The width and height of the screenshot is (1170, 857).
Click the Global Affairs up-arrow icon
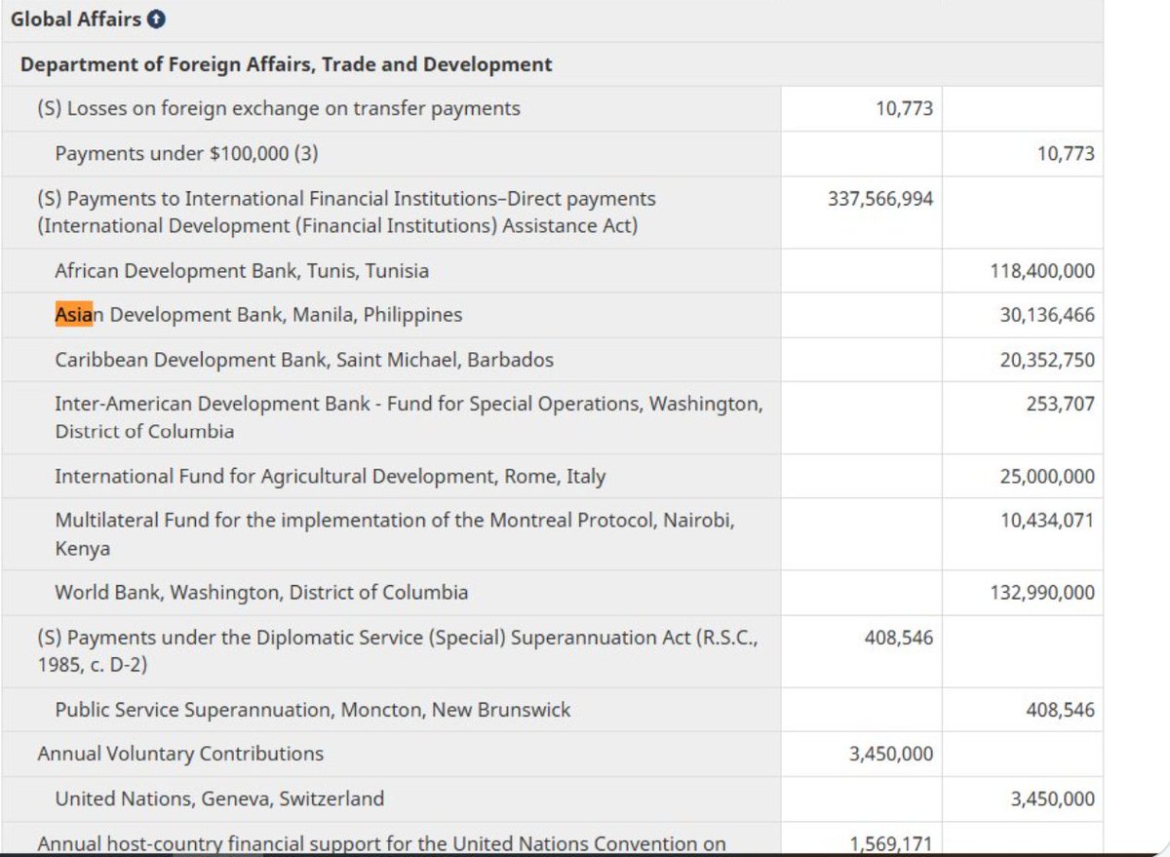[x=156, y=19]
